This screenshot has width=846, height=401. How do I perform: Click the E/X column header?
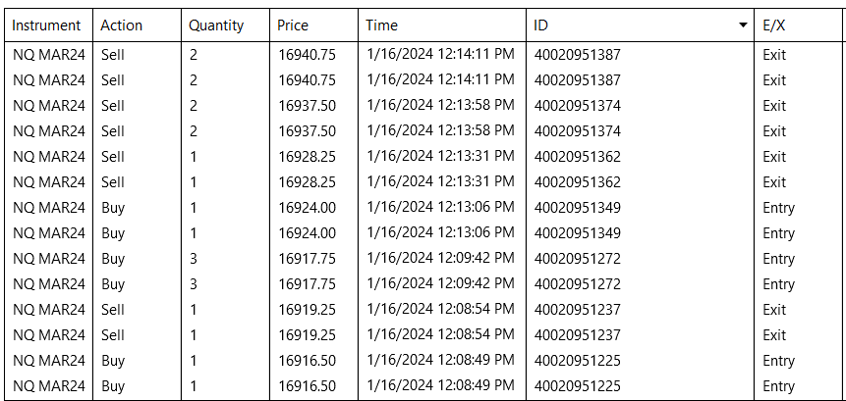(773, 25)
